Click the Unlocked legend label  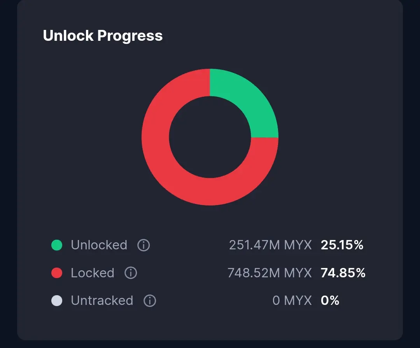point(99,245)
